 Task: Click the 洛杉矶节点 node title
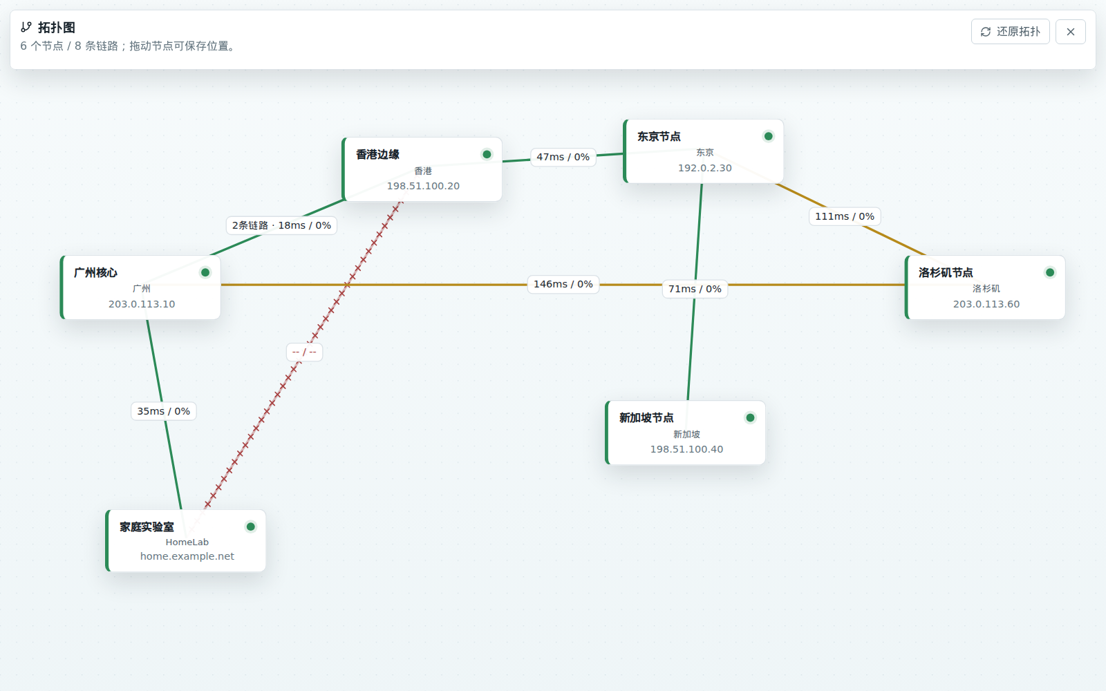click(x=945, y=272)
